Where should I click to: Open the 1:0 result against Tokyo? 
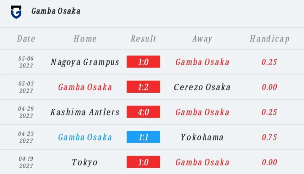point(143,162)
